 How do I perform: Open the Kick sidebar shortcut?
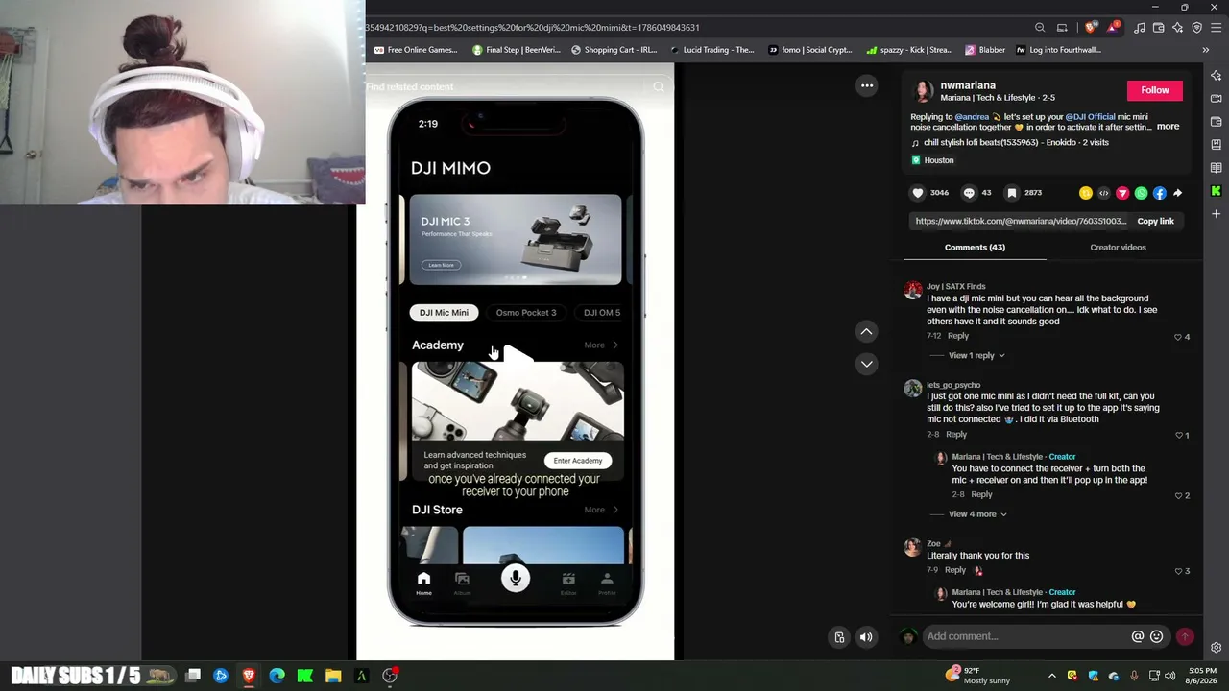1217,191
